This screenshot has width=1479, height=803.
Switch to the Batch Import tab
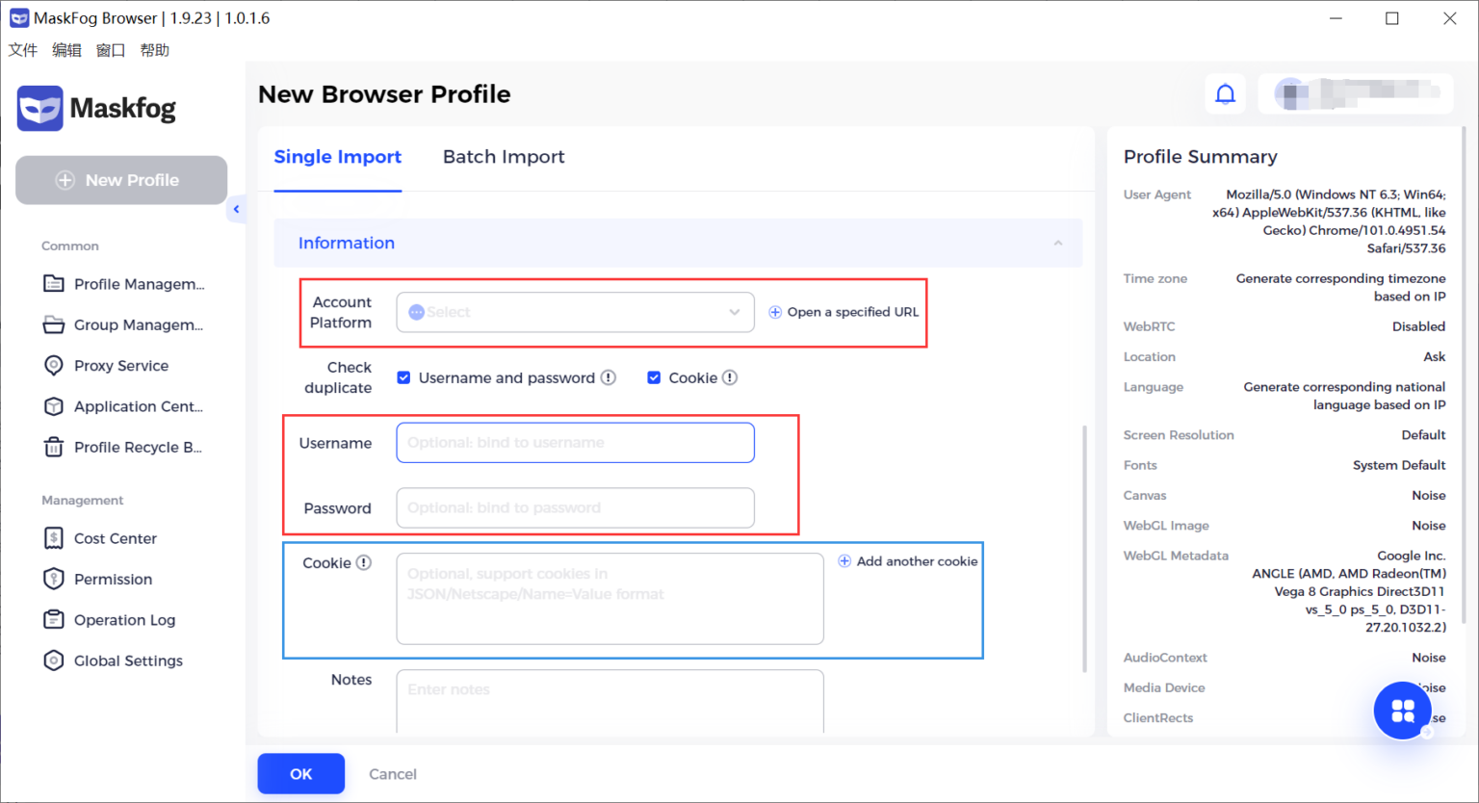coord(504,156)
